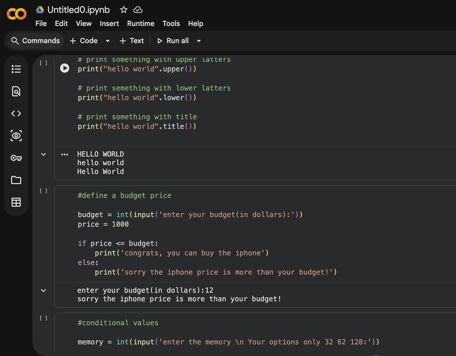Click the cloud saved-status icon
456x356 pixels.
tap(138, 9)
